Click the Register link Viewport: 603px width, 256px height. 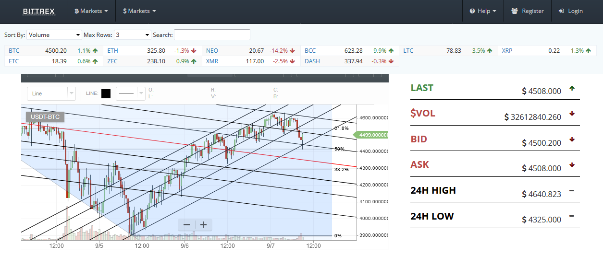pyautogui.click(x=528, y=11)
